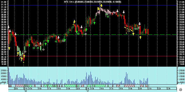Click 21.00 on the right price axis
Image resolution: width=185 pixels, height=92 pixels.
click(181, 12)
